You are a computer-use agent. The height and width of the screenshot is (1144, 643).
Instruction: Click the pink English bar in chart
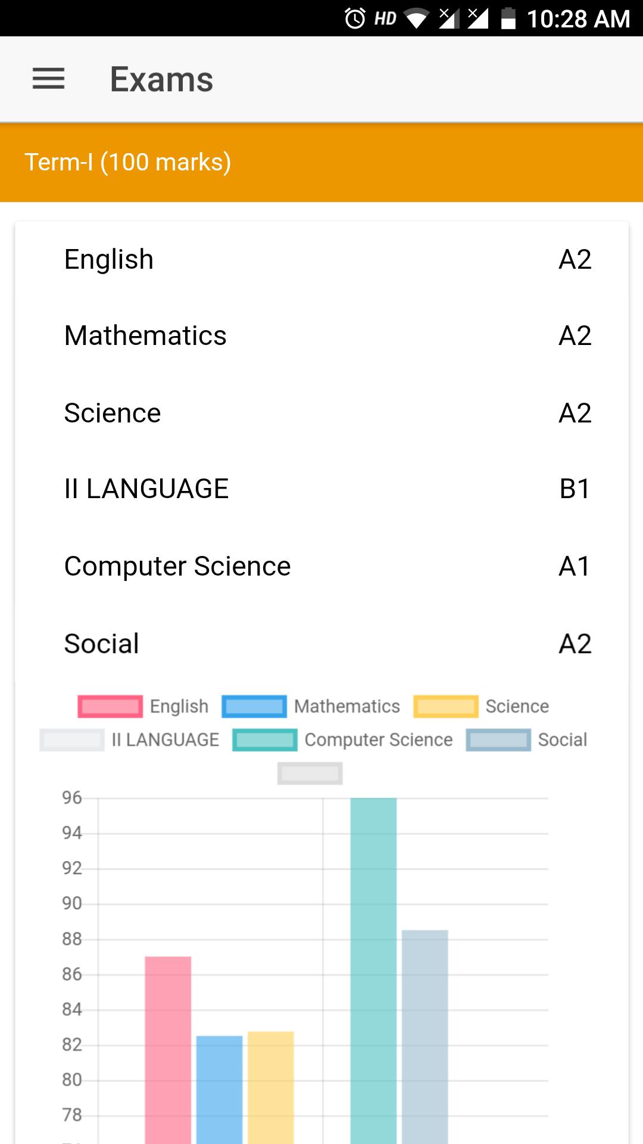pyautogui.click(x=168, y=1050)
